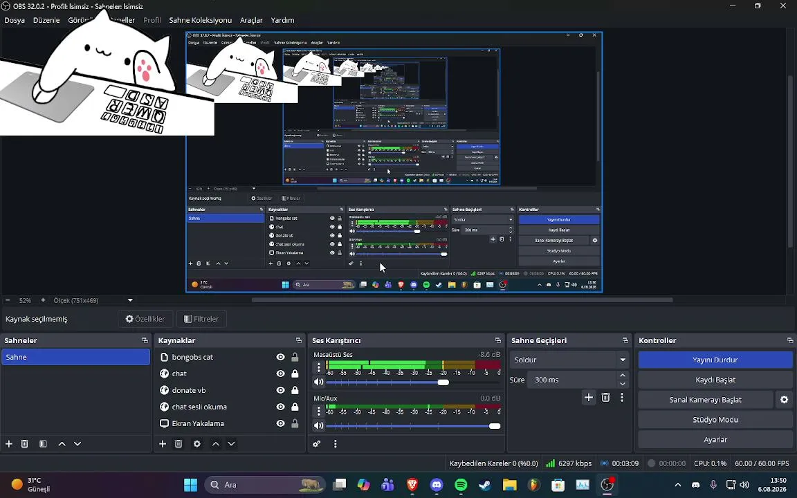Open Spotify from the taskbar
This screenshot has width=797, height=498.
[x=461, y=484]
